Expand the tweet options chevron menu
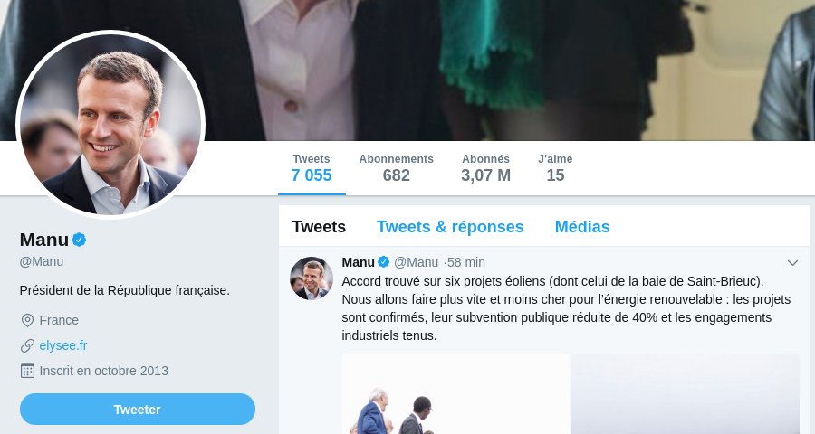Viewport: 815px width, 434px height. tap(792, 262)
